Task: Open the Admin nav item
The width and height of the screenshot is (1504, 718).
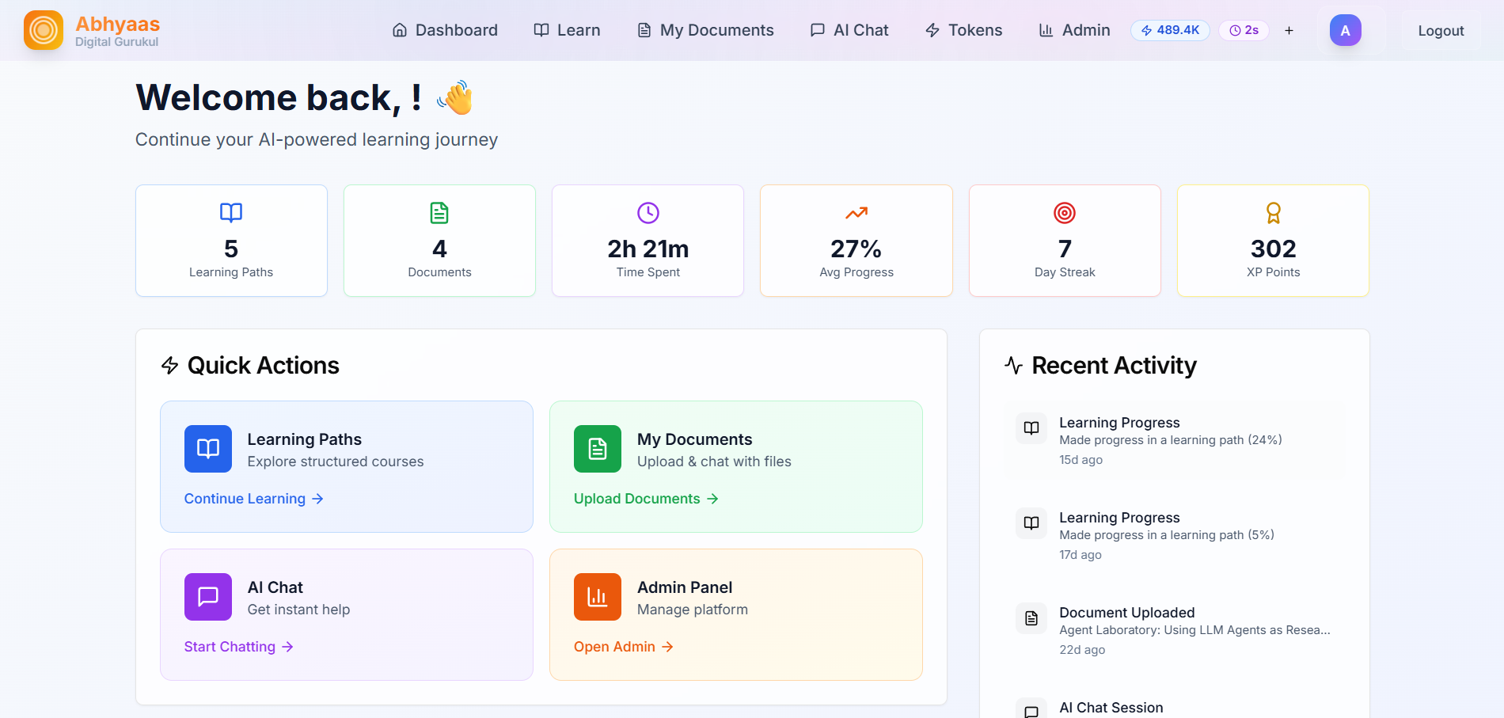Action: click(x=1074, y=30)
